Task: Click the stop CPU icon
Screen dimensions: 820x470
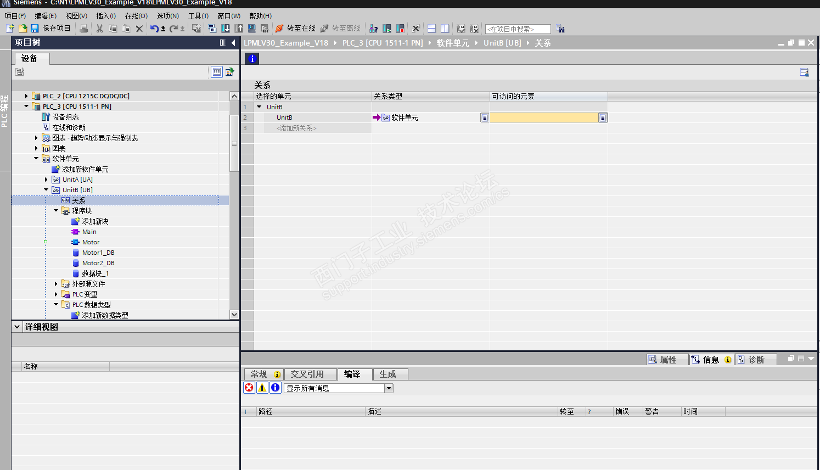Action: coord(400,29)
